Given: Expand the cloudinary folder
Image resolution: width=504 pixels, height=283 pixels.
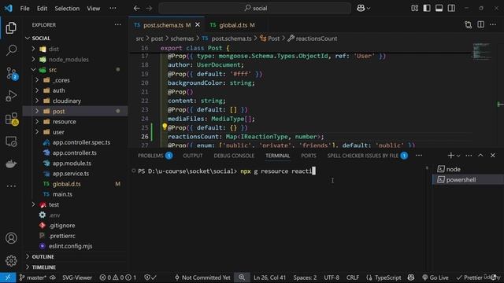Looking at the screenshot, I should tap(37, 101).
